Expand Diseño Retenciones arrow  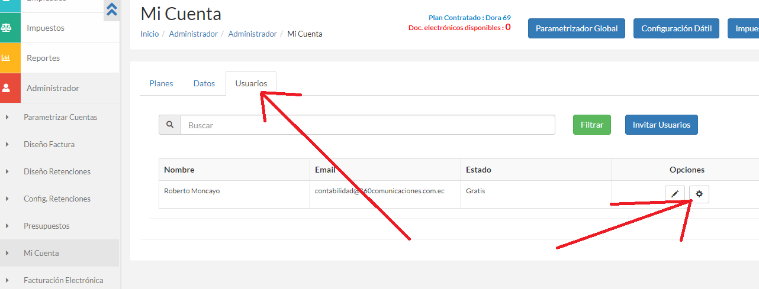pyautogui.click(x=7, y=171)
